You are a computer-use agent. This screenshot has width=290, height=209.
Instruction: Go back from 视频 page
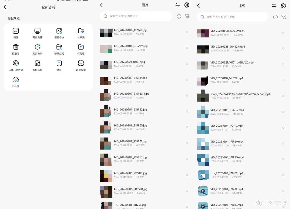tap(198, 6)
